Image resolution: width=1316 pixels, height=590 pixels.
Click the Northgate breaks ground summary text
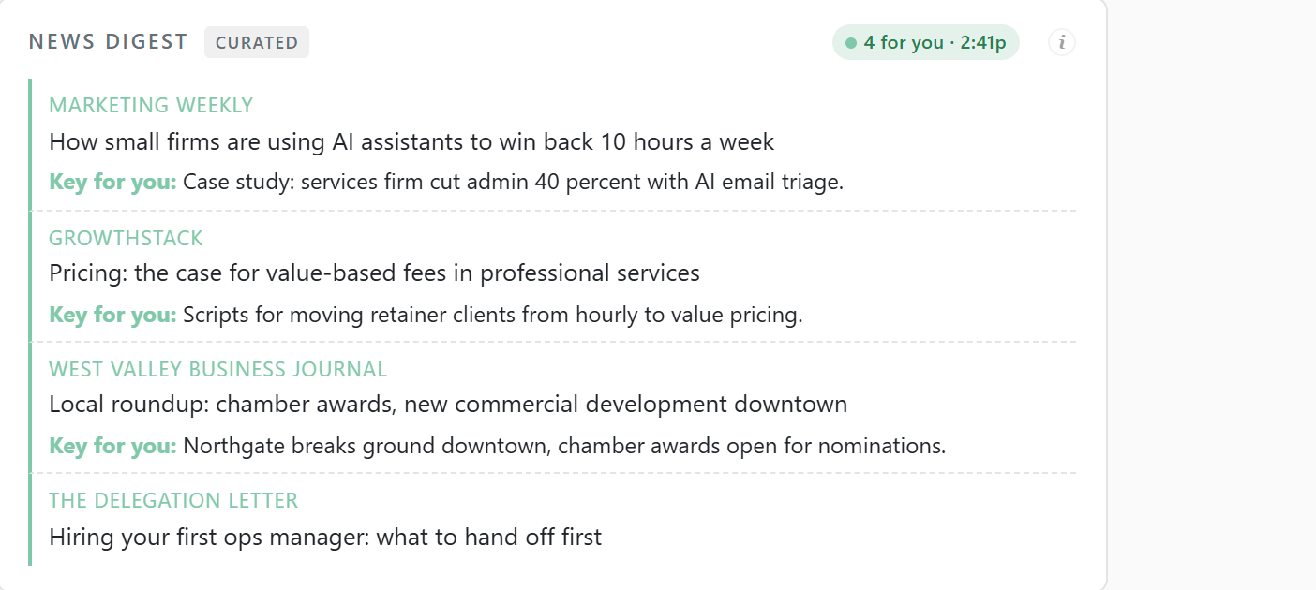[x=564, y=446]
